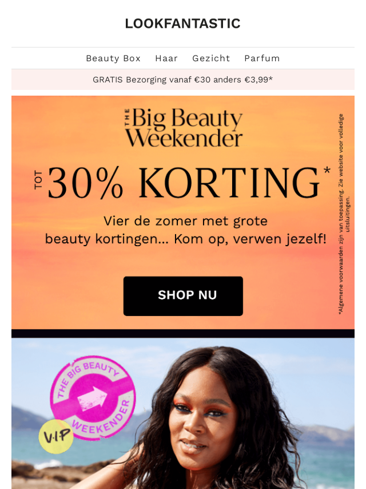Open the Gezicht category link
Screen dimensions: 366x489
coord(211,58)
